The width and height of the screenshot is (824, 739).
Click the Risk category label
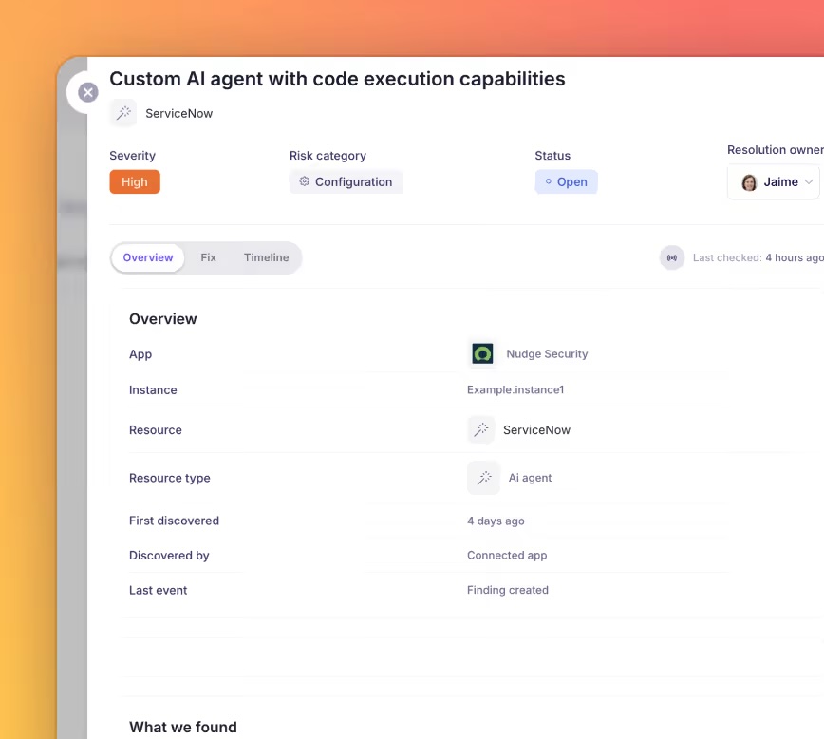pos(328,156)
